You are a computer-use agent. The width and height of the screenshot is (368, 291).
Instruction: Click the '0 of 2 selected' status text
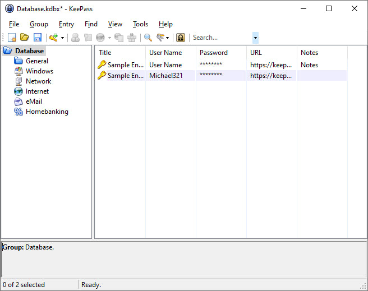pyautogui.click(x=24, y=285)
